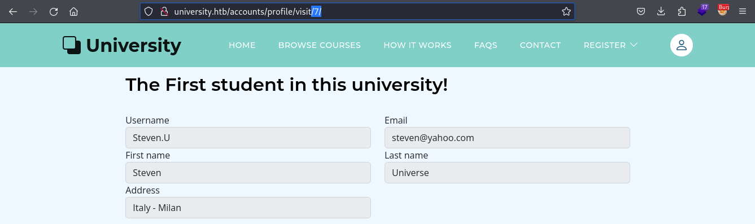Open the extensions puzzle icon
The width and height of the screenshot is (755, 224).
pos(682,11)
